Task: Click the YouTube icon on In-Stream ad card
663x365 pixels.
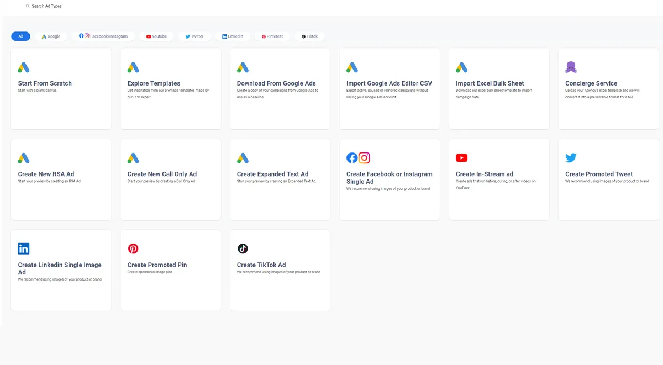Action: pos(461,158)
